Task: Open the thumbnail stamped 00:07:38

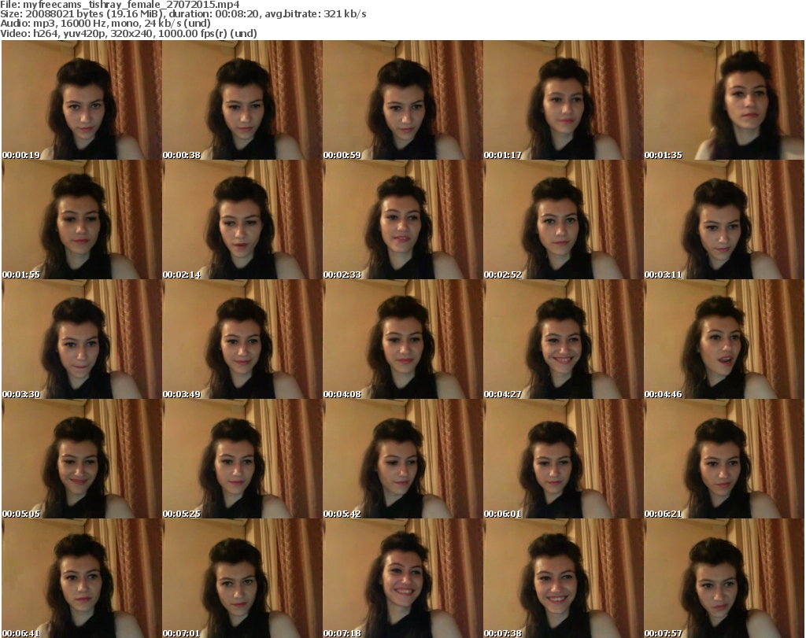Action: (x=564, y=578)
